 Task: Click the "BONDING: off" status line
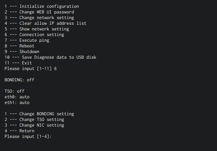click(19, 80)
